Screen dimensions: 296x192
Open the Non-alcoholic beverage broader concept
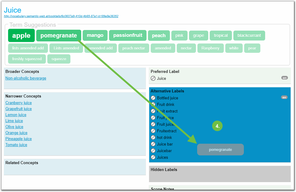click(26, 78)
